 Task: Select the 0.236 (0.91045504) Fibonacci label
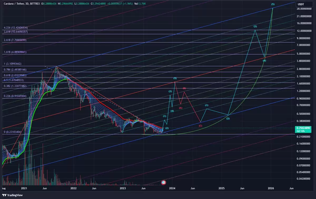tap(15, 96)
